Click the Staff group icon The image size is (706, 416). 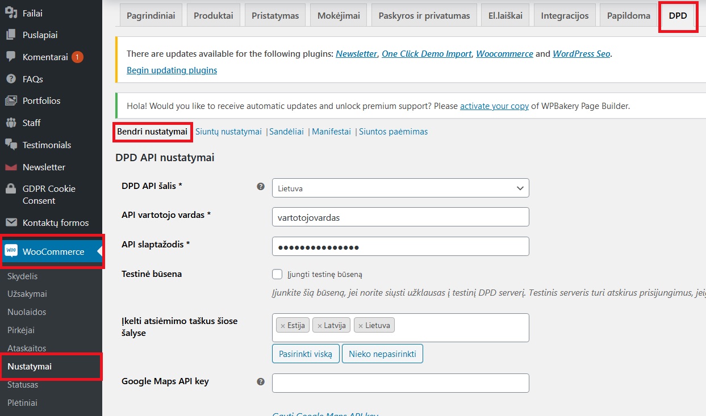point(11,123)
